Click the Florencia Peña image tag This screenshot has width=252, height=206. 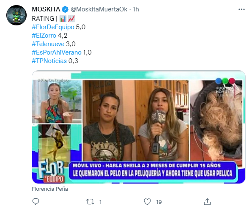[x=50, y=189]
